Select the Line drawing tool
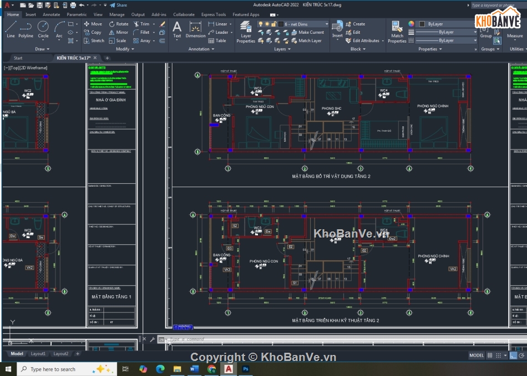The height and width of the screenshot is (376, 527). [x=11, y=29]
